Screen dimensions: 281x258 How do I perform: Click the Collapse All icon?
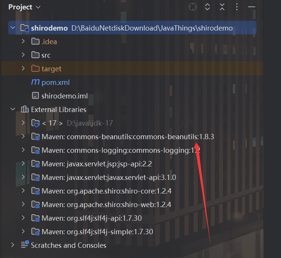pos(222,7)
